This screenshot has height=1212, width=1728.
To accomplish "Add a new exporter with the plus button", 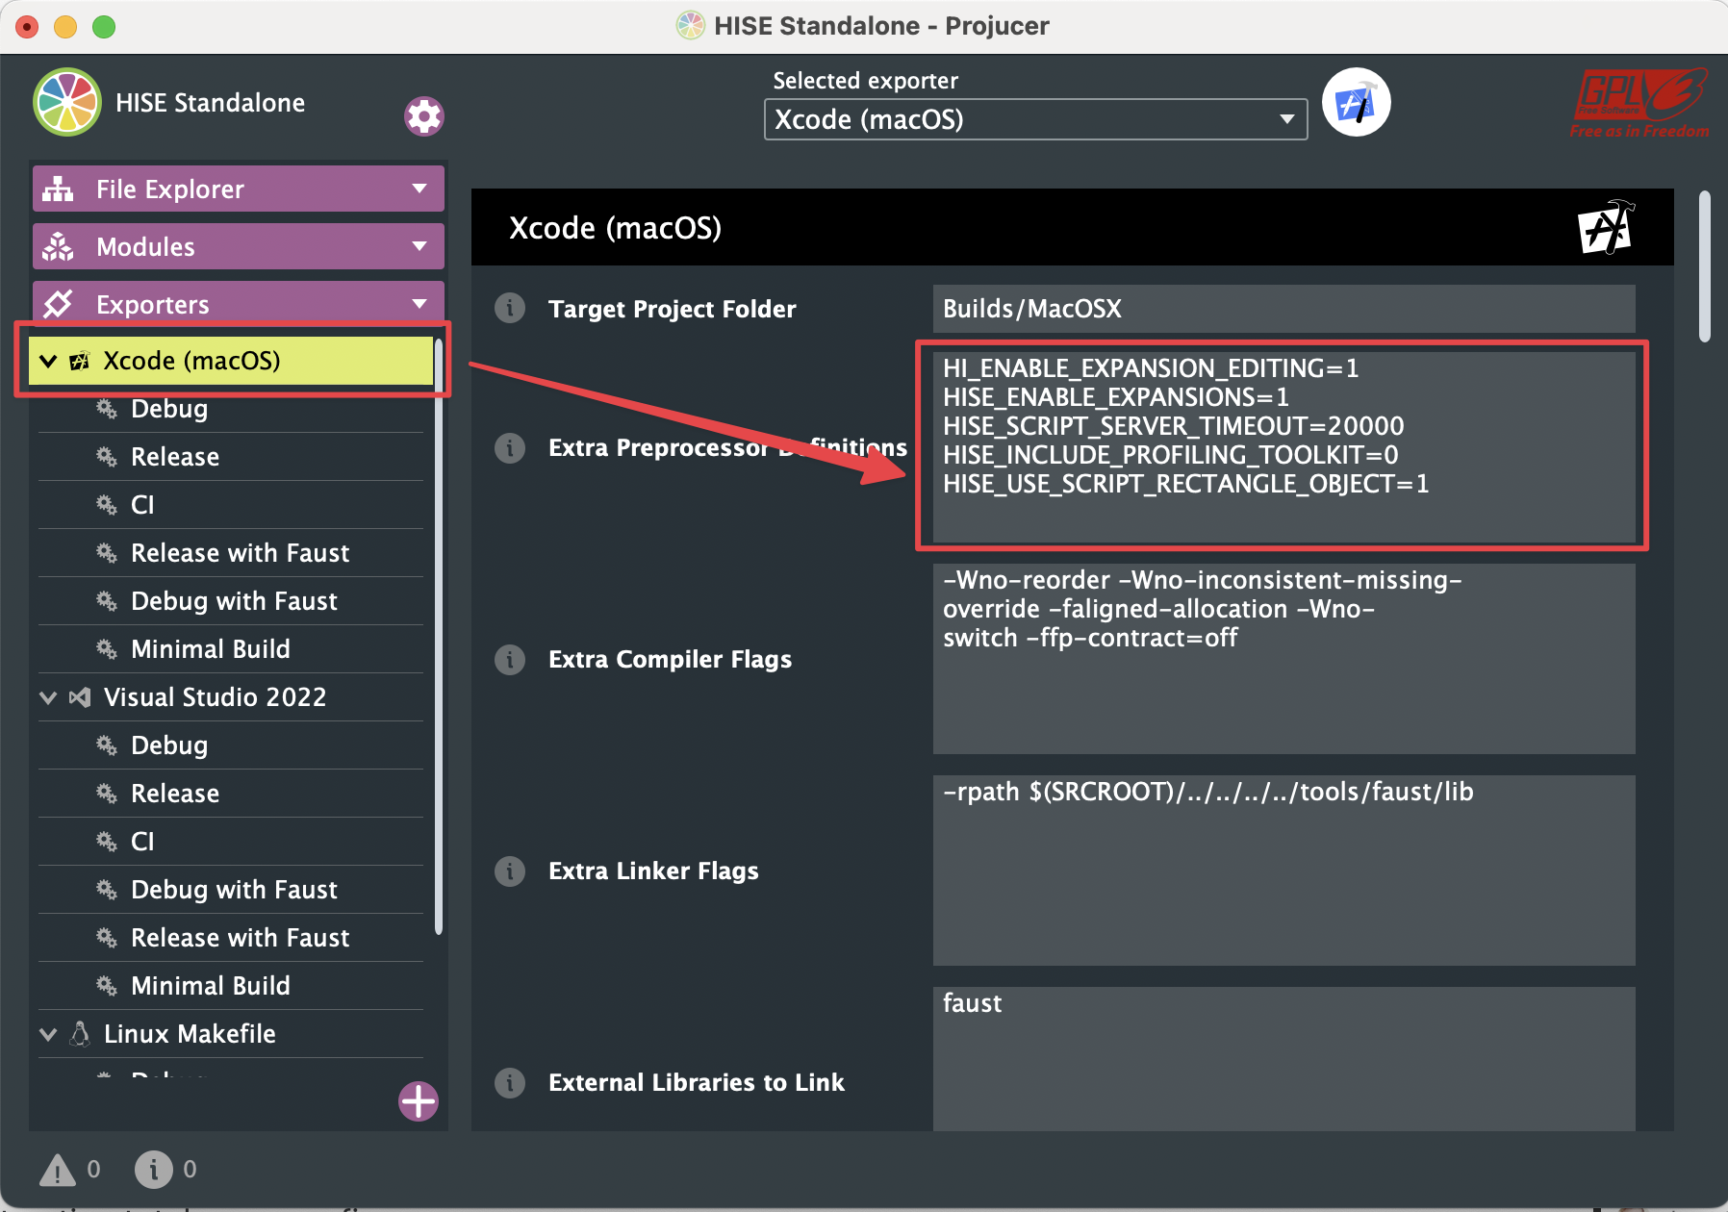I will pos(419,1101).
